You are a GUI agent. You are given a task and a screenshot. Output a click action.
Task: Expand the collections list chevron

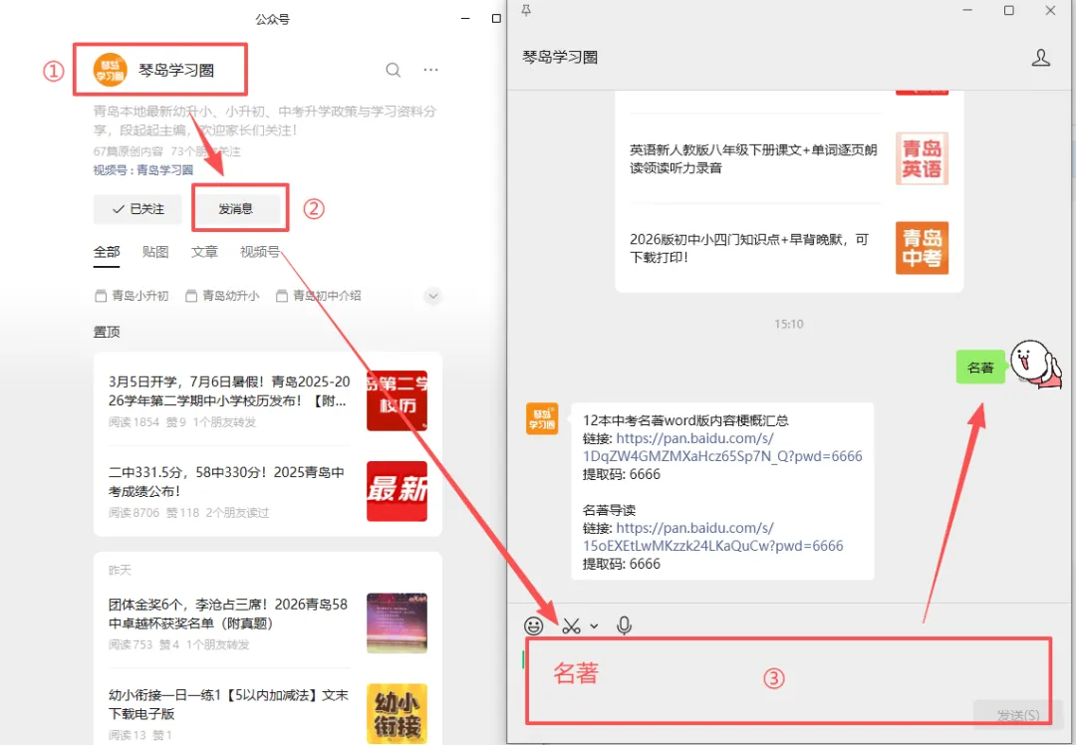(432, 297)
